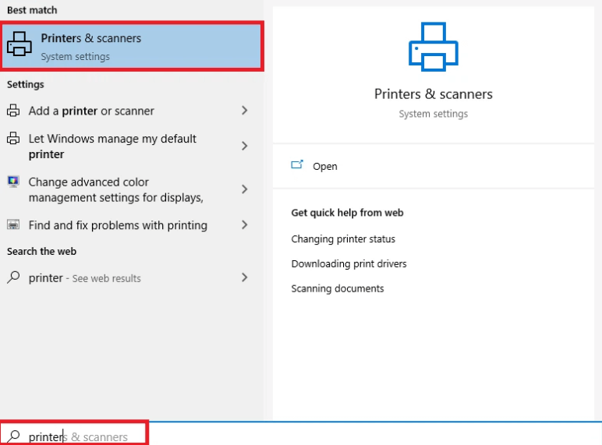Expand Find and fix problems with printing chevron
This screenshot has height=445, width=602.
pyautogui.click(x=245, y=224)
